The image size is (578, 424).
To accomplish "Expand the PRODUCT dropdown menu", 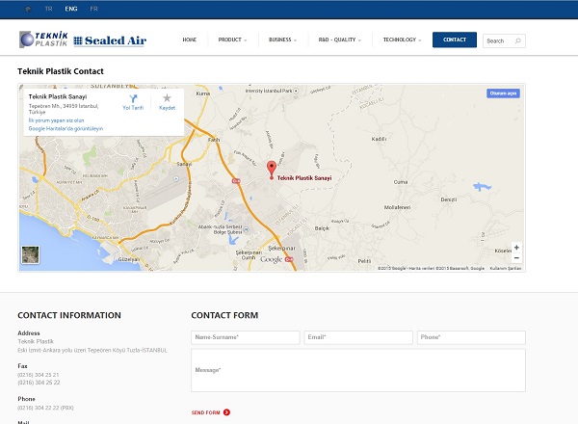I will (x=232, y=40).
